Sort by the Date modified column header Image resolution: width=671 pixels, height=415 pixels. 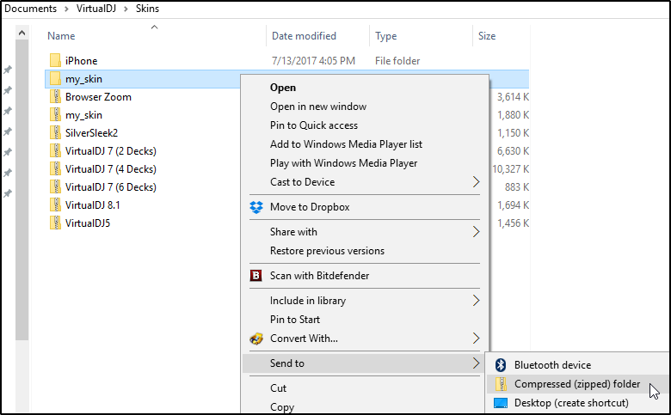[304, 36]
